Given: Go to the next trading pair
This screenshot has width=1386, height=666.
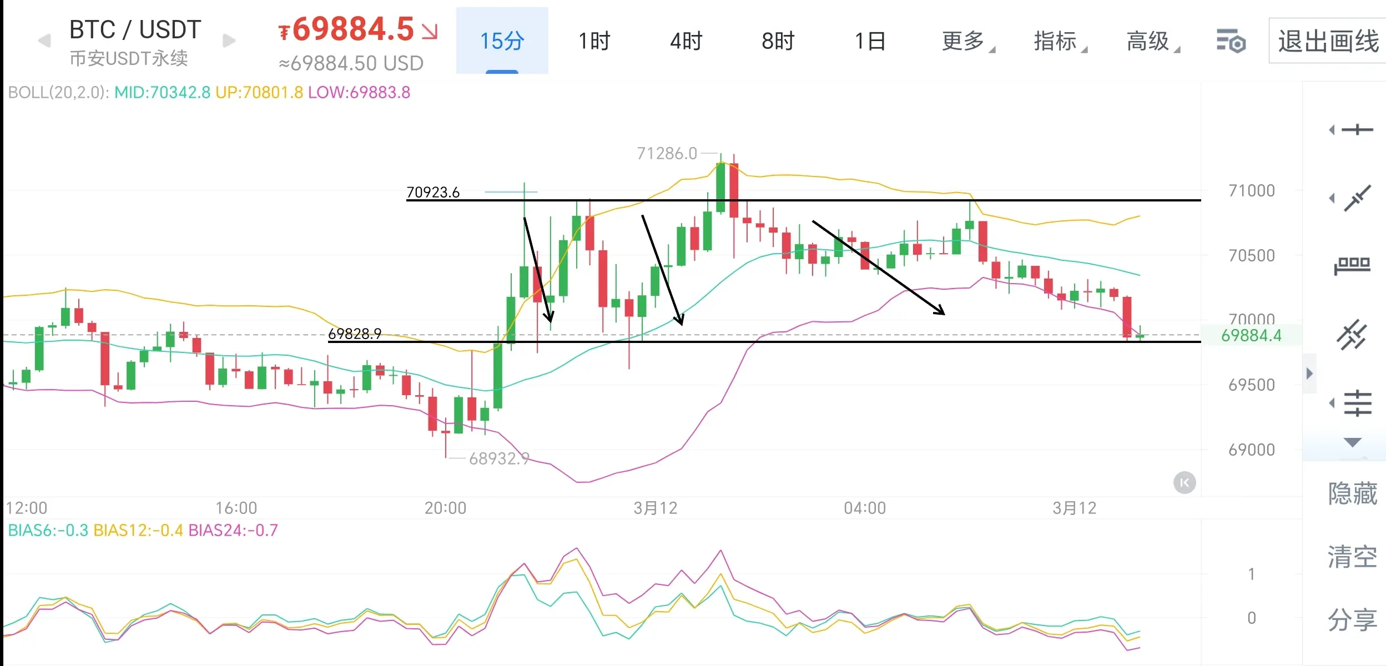Looking at the screenshot, I should coord(229,41).
